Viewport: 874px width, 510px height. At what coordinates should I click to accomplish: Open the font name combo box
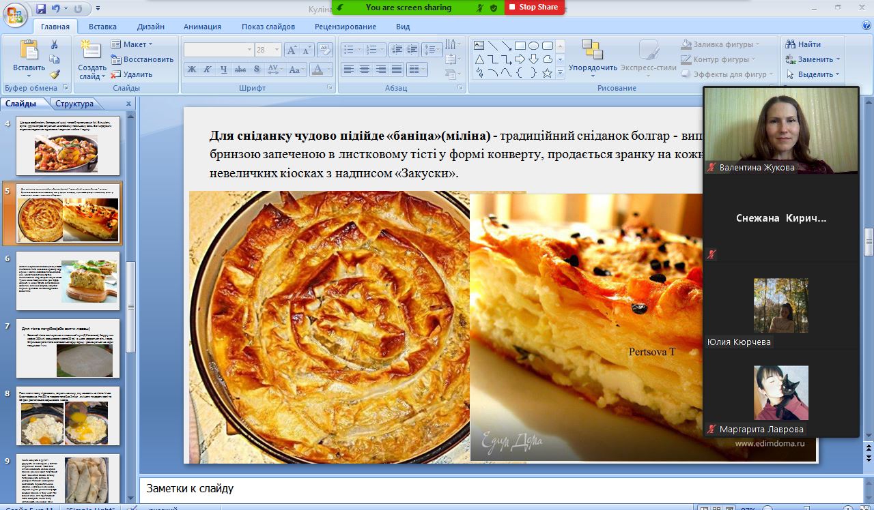(x=218, y=50)
